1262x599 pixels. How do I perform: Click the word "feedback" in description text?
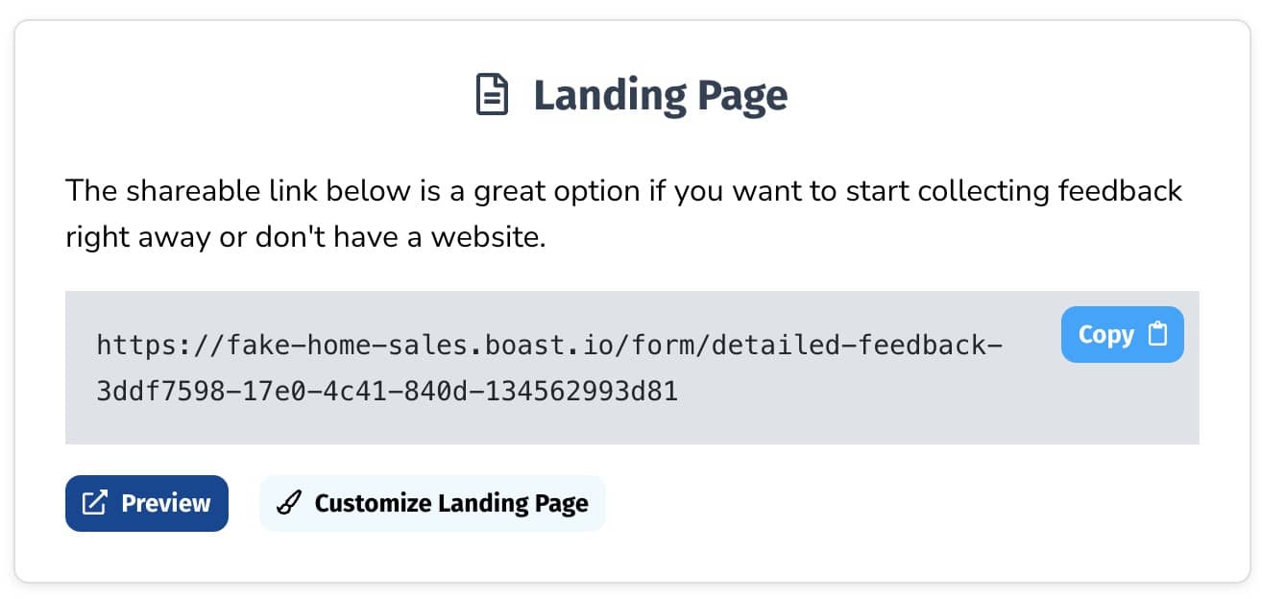(1119, 191)
